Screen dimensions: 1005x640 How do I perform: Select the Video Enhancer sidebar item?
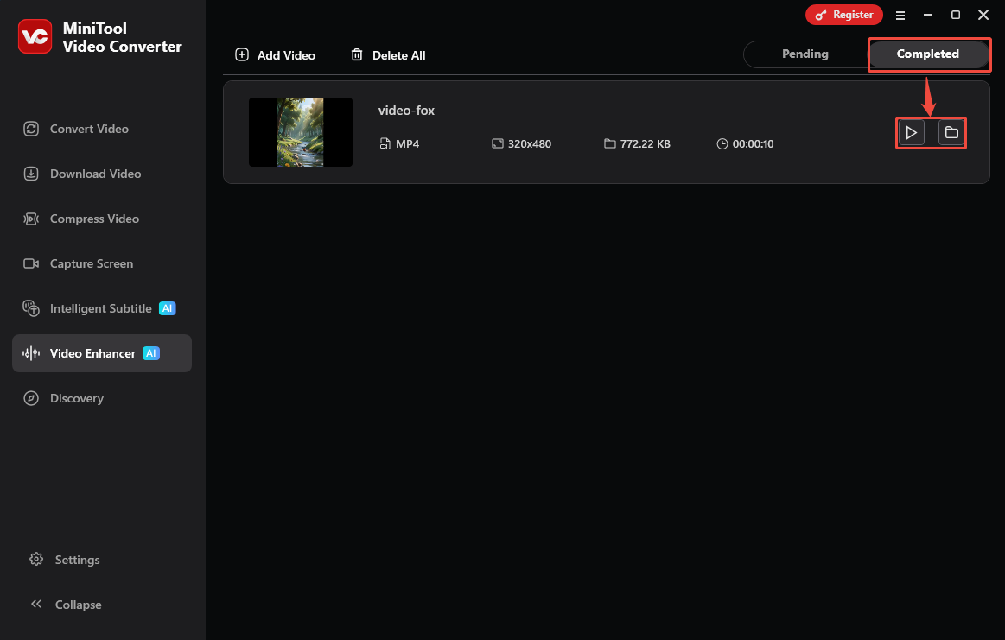pyautogui.click(x=102, y=353)
